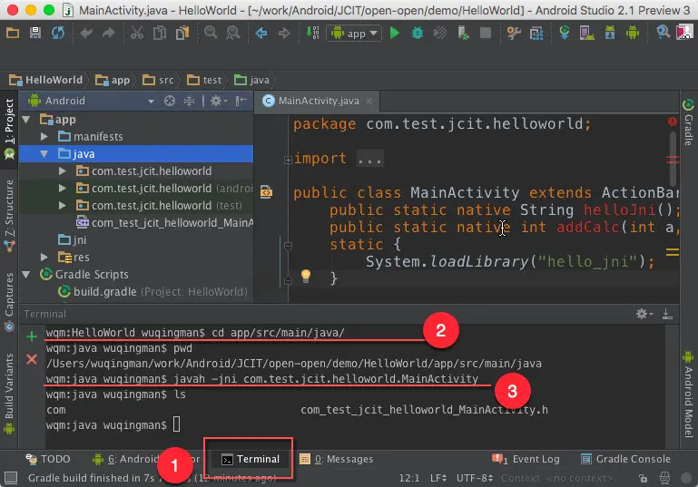The image size is (698, 487).
Task: Collapse the java folder
Action: pyautogui.click(x=44, y=154)
